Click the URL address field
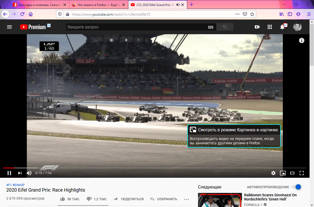The image size is (314, 207). (x=152, y=14)
